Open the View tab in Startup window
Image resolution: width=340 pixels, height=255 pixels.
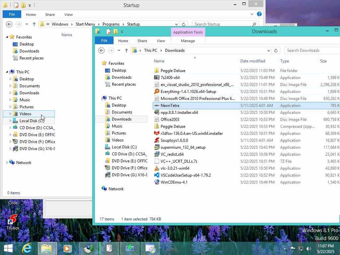click(x=68, y=15)
